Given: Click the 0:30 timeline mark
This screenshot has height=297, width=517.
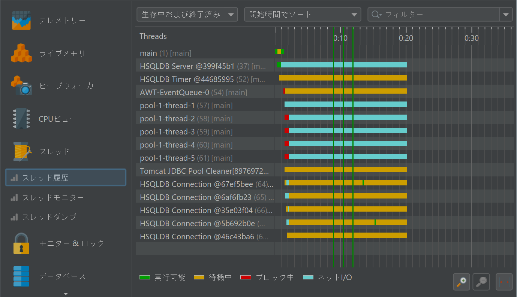Looking at the screenshot, I should coord(472,38).
